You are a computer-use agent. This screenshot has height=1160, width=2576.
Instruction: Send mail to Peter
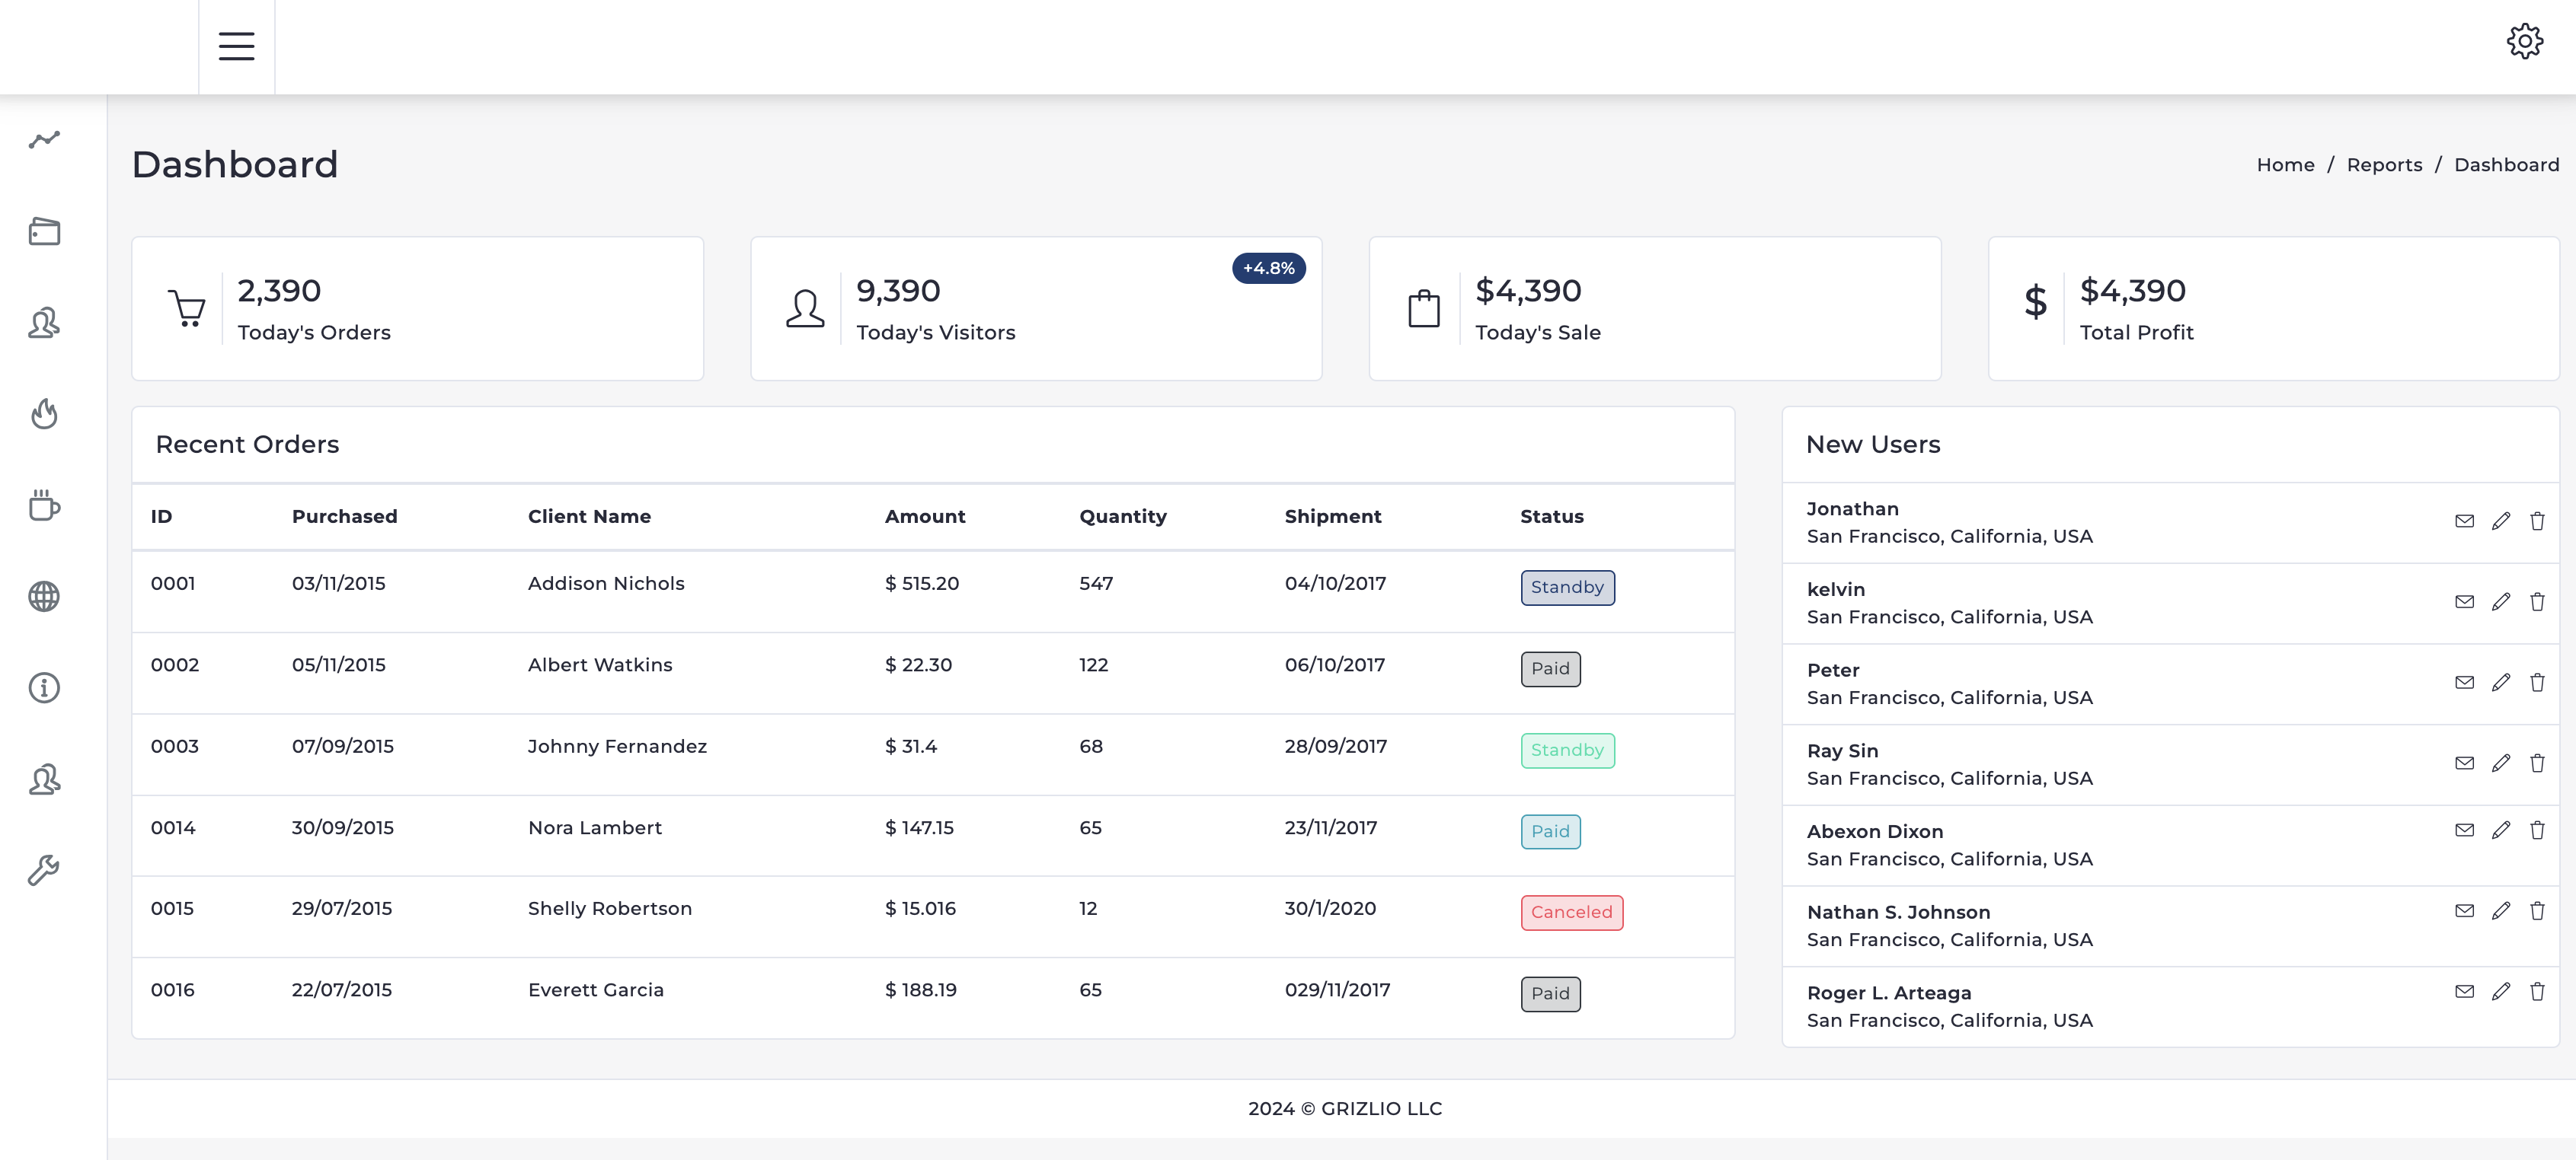click(2464, 683)
